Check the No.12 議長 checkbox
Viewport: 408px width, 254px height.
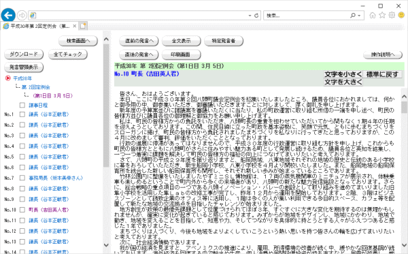click(x=22, y=231)
